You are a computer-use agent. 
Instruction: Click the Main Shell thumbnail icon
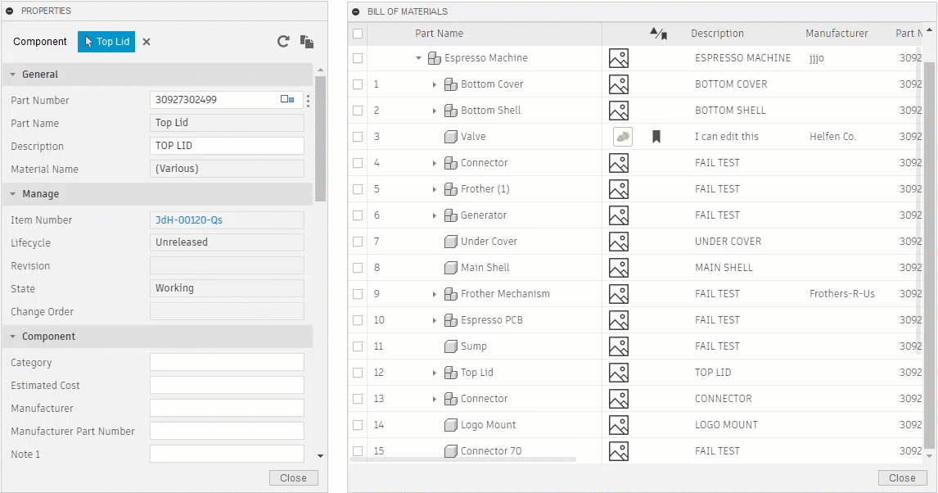(619, 268)
